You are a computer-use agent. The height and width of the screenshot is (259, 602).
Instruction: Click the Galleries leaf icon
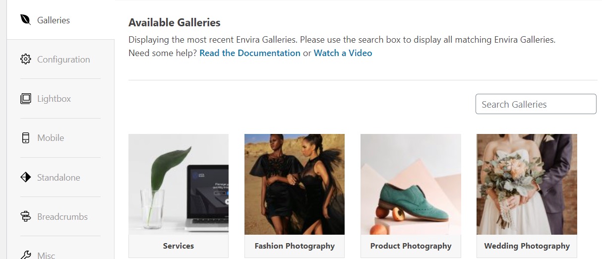[x=25, y=20]
